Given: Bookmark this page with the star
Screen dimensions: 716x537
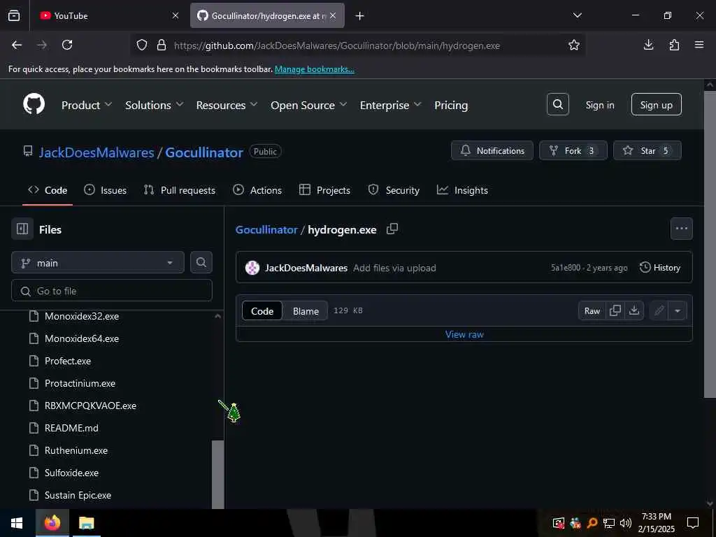Looking at the screenshot, I should point(573,45).
